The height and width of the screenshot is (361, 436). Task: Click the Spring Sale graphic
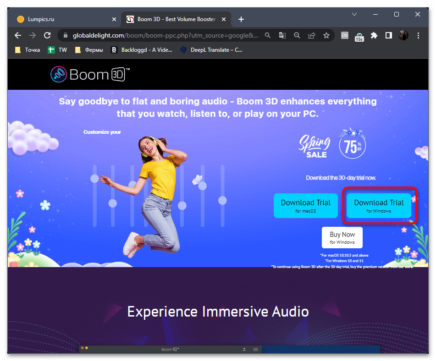315,146
